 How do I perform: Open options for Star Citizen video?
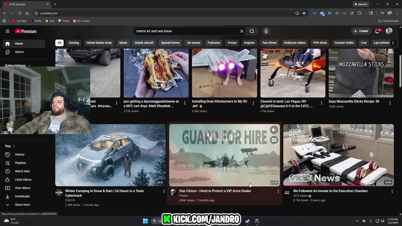pos(278,191)
